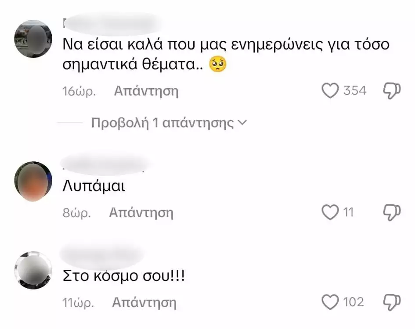Dislike the comment posted 16 hours ago
Viewport: 415px width, 329px height.
[392, 91]
